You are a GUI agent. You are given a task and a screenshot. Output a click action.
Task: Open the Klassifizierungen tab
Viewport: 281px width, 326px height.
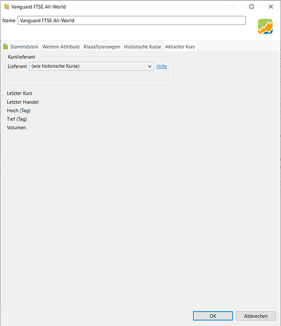click(102, 47)
